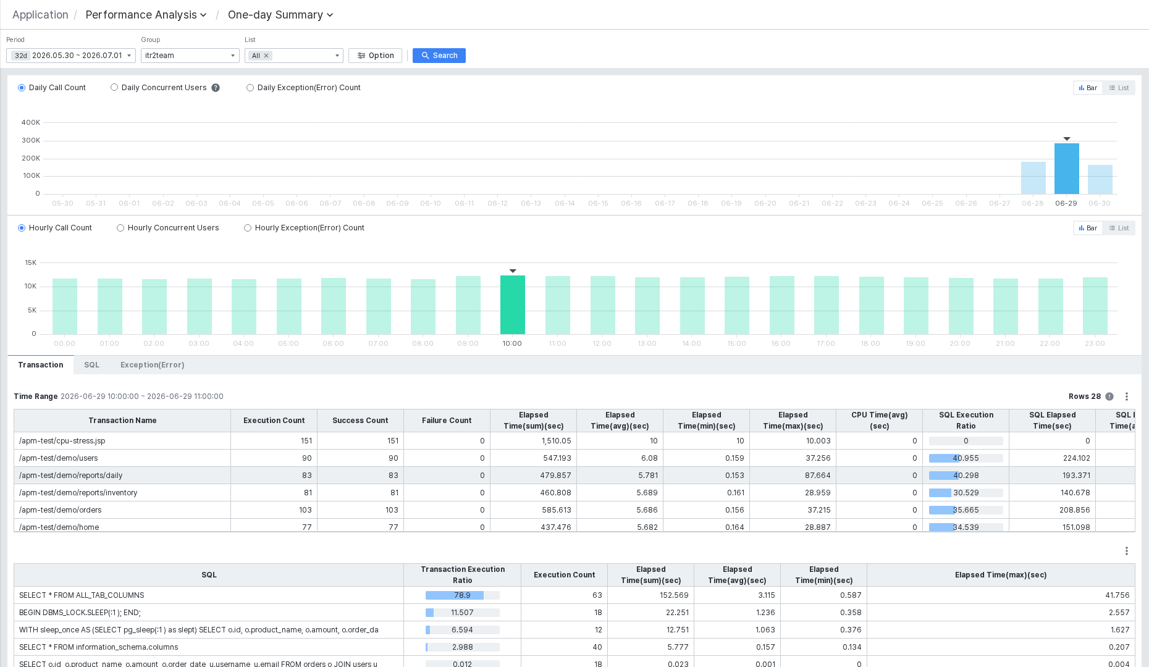Expand the Performance Analysis breadcrumb menu
The height and width of the screenshot is (667, 1149).
(146, 15)
